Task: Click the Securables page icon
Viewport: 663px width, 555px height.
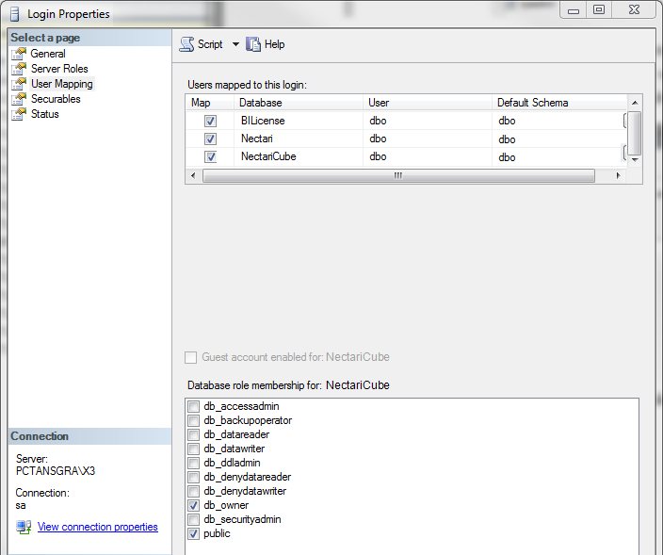Action: (x=18, y=99)
